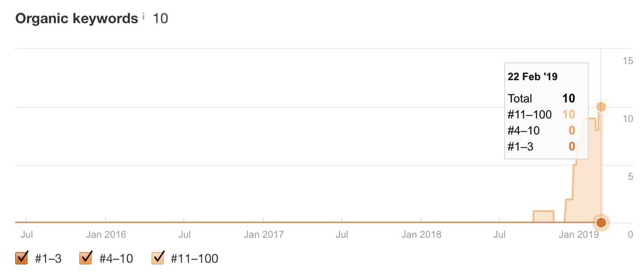Click the dark orange baseline data point

601,222
